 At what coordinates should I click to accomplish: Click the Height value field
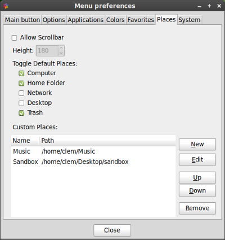coord(47,50)
